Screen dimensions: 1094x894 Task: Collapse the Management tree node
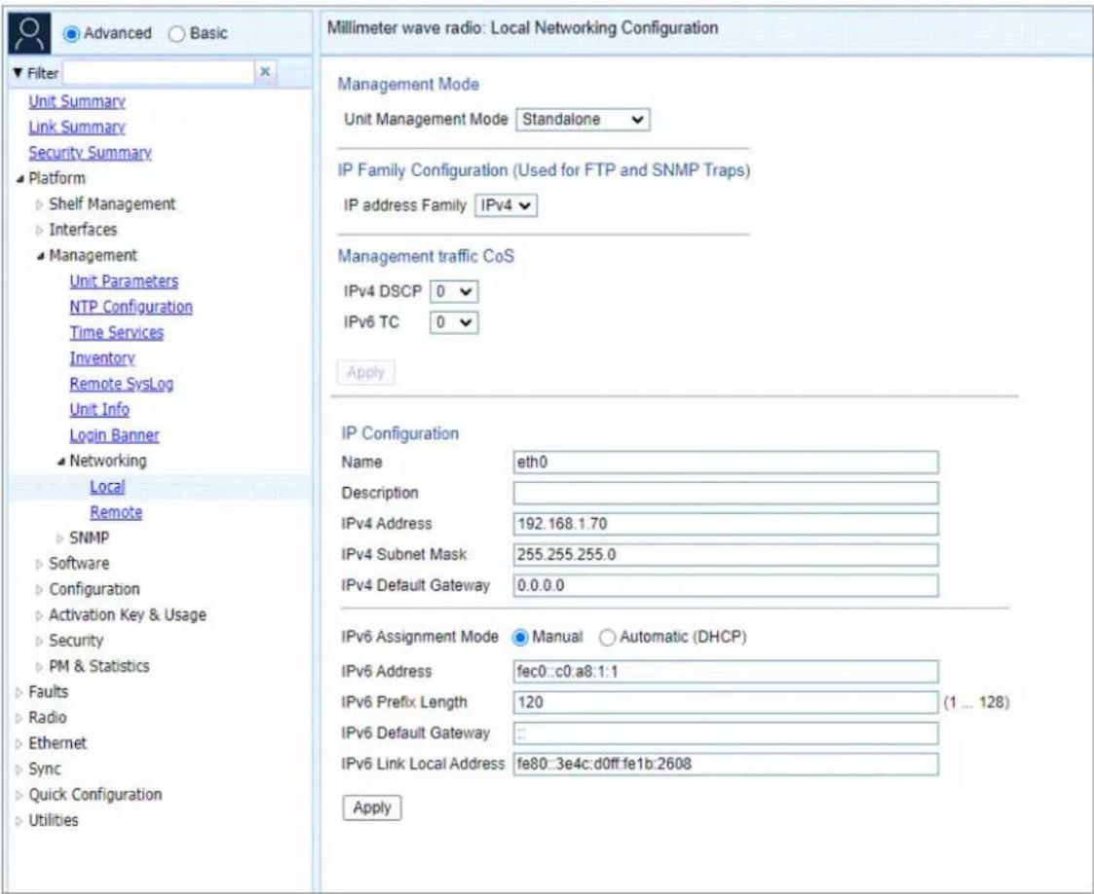tap(41, 256)
